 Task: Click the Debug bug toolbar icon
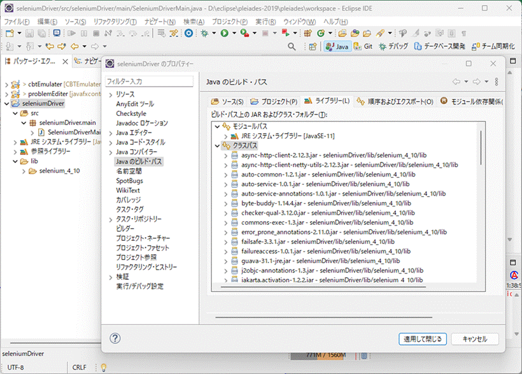pos(204,33)
